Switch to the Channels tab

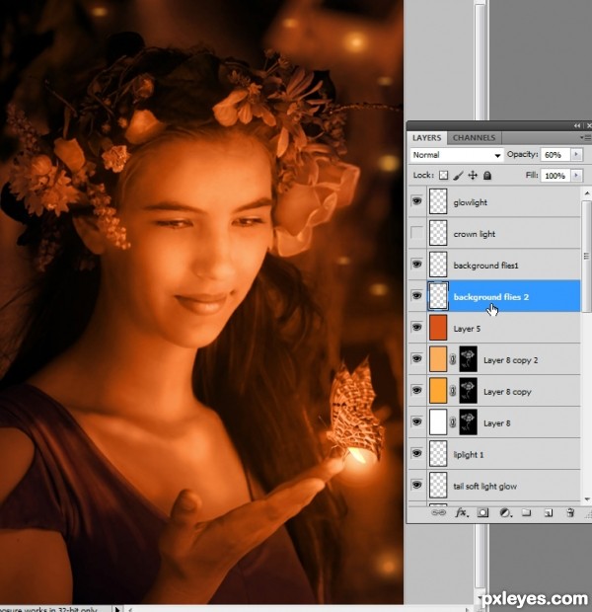474,138
